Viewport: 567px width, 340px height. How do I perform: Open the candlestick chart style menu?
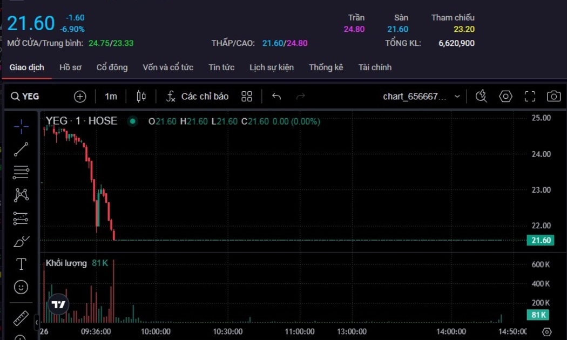(x=141, y=97)
